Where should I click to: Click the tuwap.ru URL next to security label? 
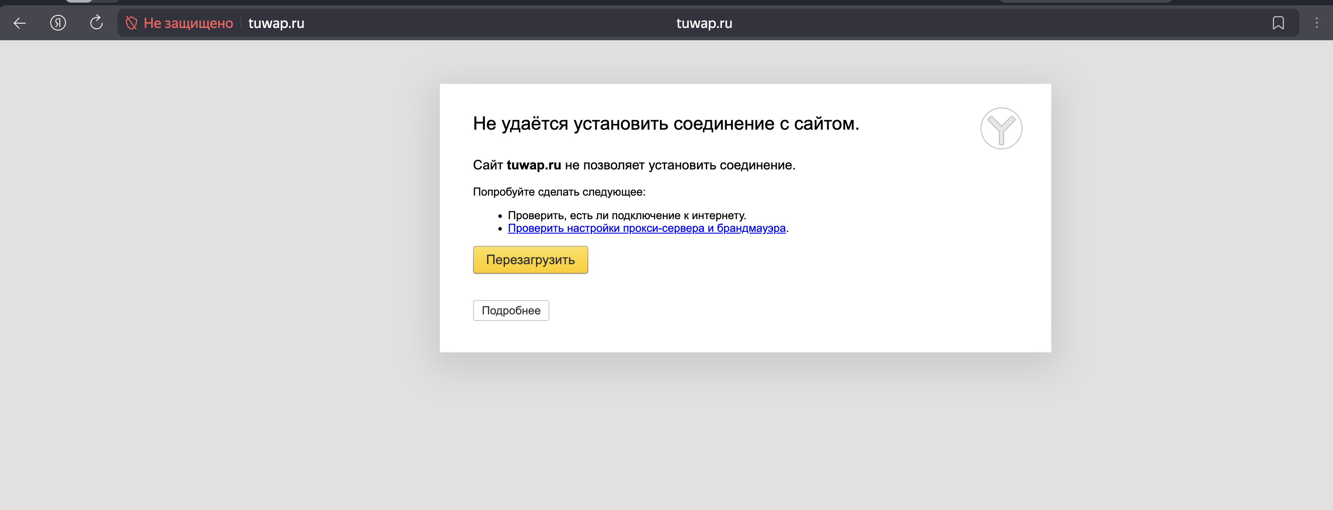click(x=276, y=23)
